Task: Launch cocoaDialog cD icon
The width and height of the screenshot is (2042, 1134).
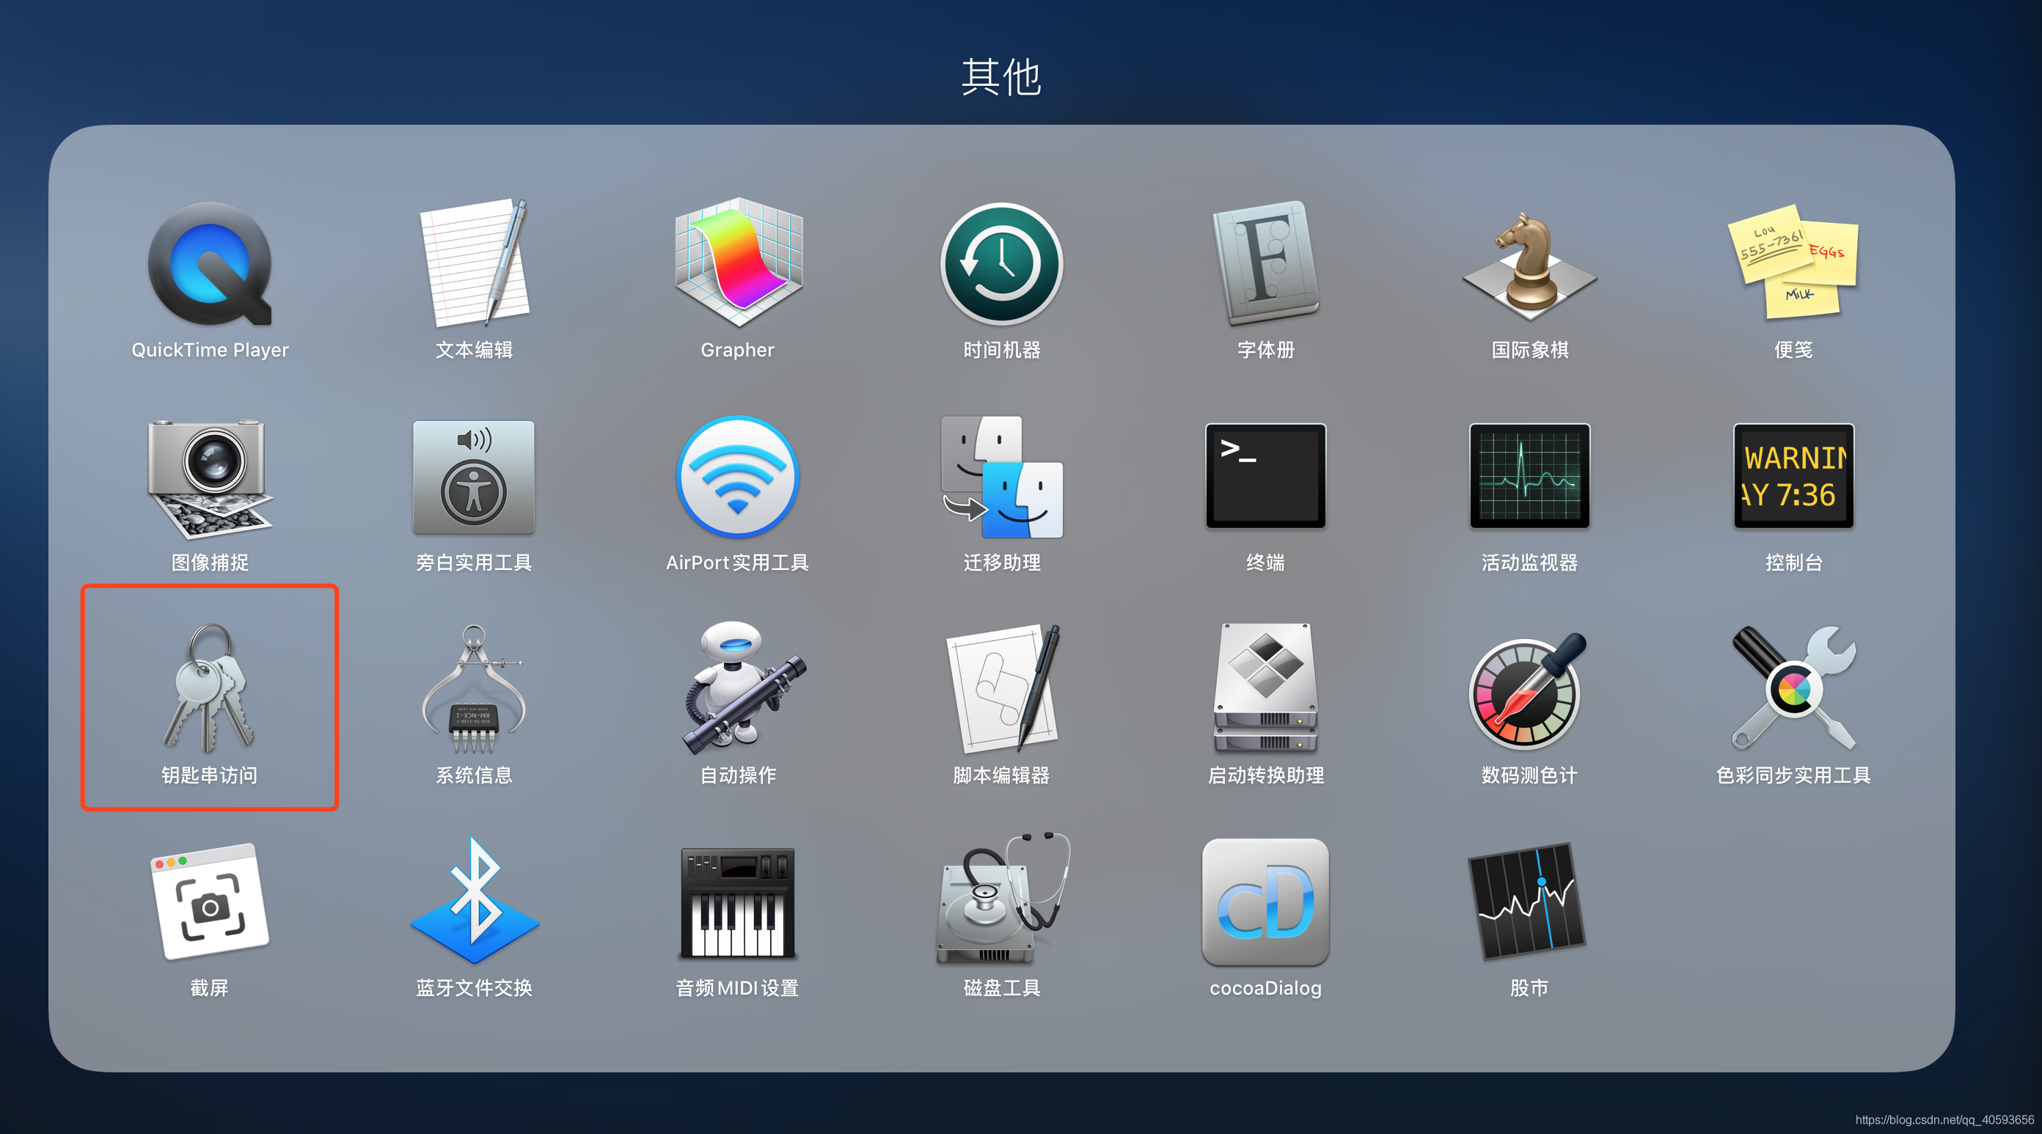Action: [x=1266, y=902]
